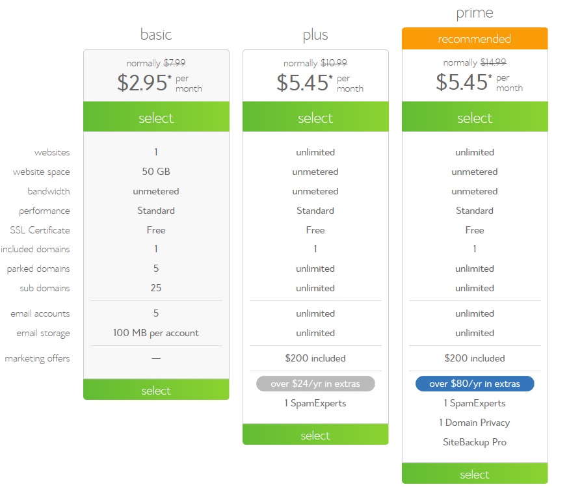Click the 'prime' plan heading

tap(474, 14)
